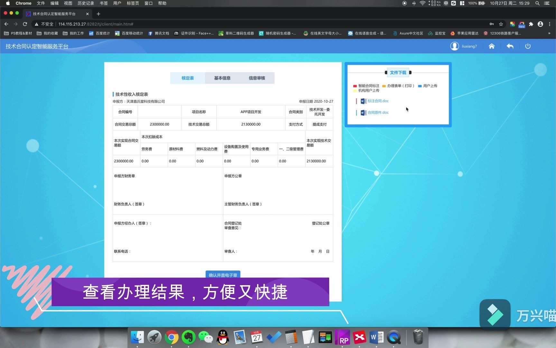Download the 标注合同.doc Word file icon
This screenshot has height=348, width=556.
[363, 101]
